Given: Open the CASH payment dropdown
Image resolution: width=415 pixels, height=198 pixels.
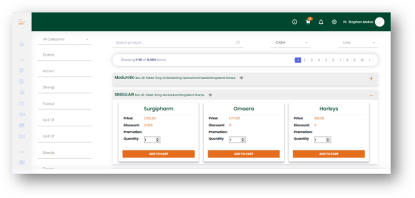Looking at the screenshot, I should [290, 43].
